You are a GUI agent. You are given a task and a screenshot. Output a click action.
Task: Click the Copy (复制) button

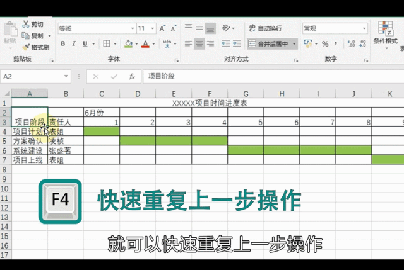click(32, 36)
